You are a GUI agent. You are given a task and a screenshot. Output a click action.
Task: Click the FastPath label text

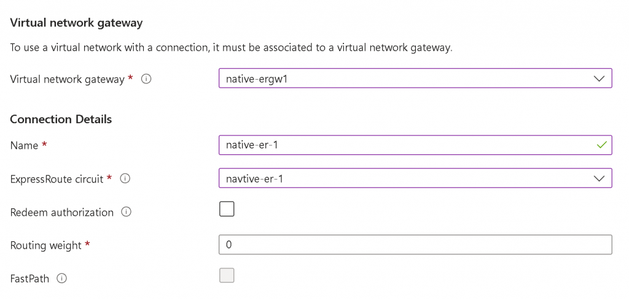(x=30, y=279)
